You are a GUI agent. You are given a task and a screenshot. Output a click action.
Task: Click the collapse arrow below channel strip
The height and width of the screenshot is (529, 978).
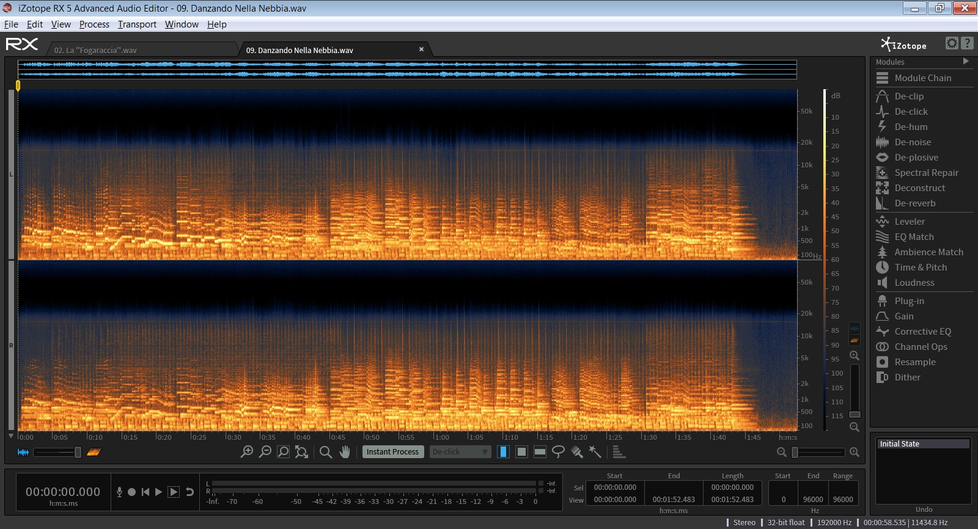pyautogui.click(x=11, y=436)
